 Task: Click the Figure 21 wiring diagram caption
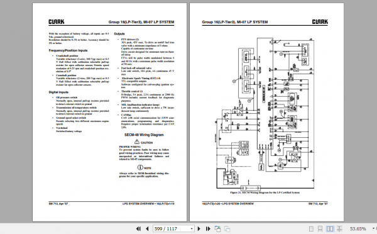pyautogui.click(x=265, y=192)
